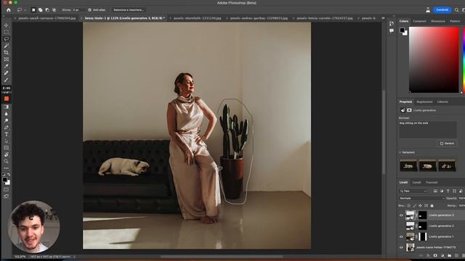Open the pexels-shvetsith document tab
This screenshot has width=465, height=261.
coord(197,18)
